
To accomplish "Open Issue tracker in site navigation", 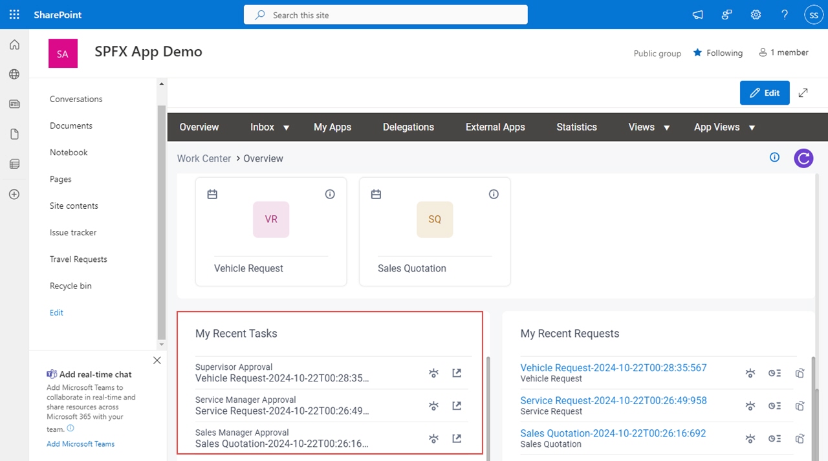I will (x=73, y=232).
